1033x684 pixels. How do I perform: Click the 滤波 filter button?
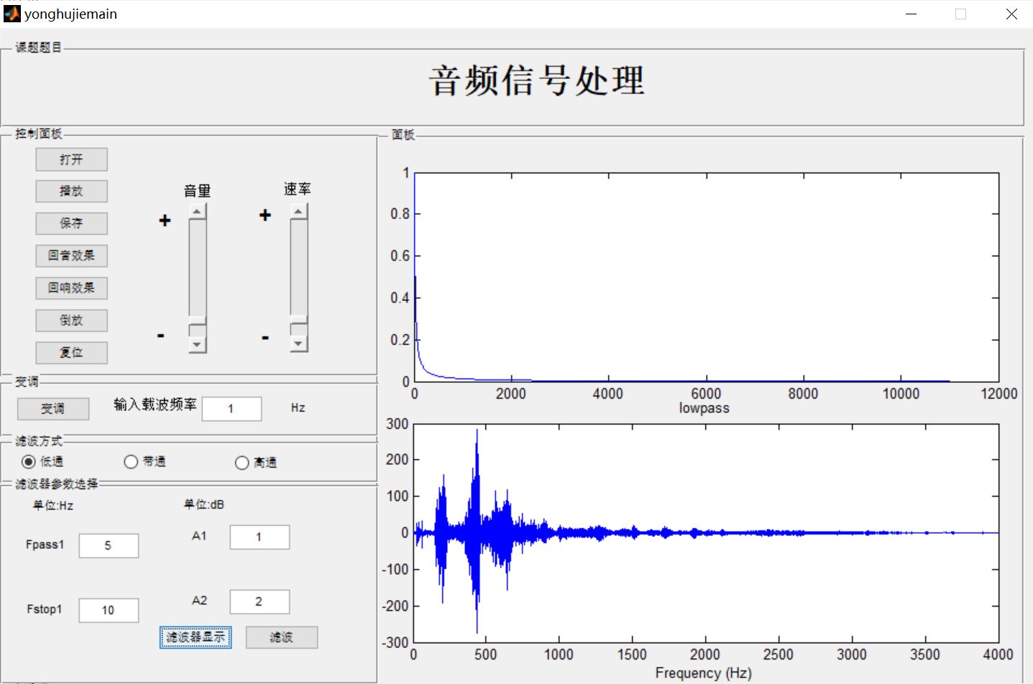click(282, 637)
